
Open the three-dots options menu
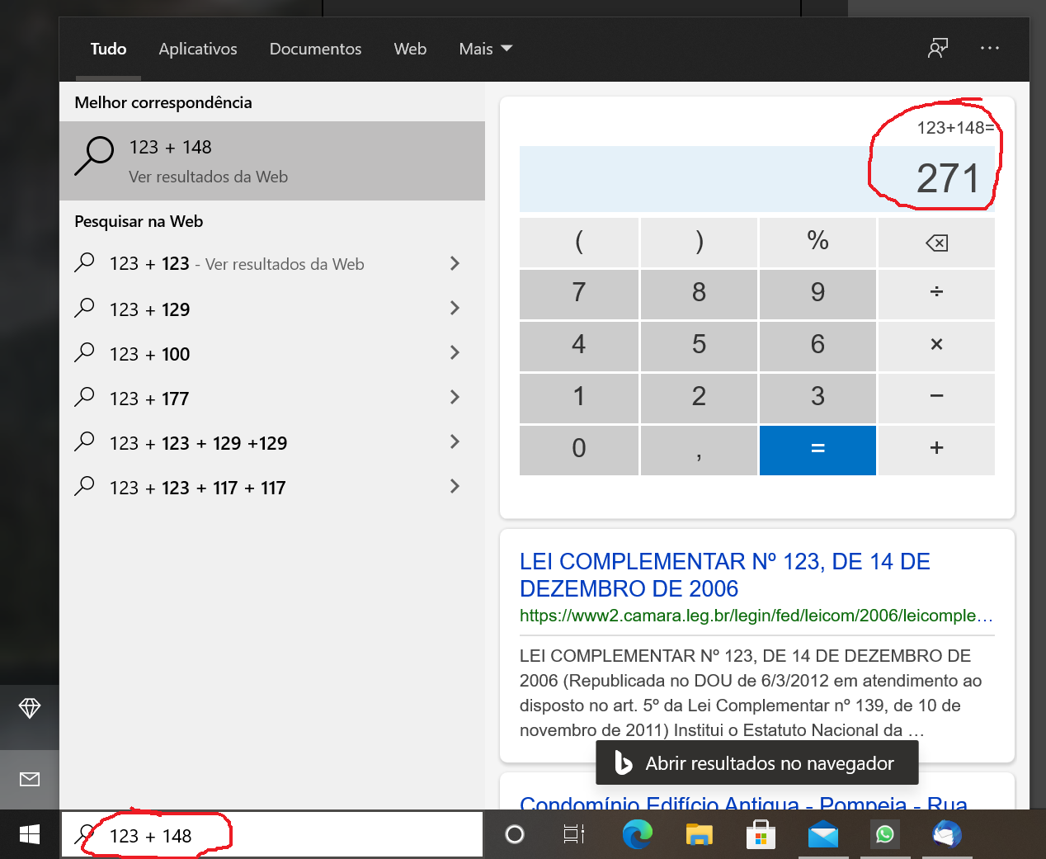tap(989, 48)
